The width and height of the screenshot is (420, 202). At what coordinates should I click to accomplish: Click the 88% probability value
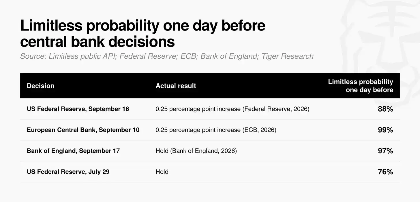[x=386, y=109]
